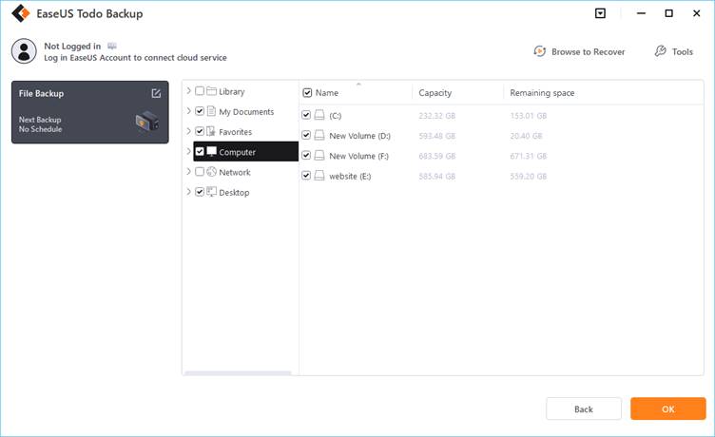Expand the My Documents tree node
This screenshot has height=437, width=715.
pos(188,111)
